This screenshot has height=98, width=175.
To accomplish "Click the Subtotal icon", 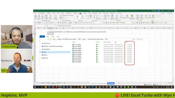I will pos(153,17).
